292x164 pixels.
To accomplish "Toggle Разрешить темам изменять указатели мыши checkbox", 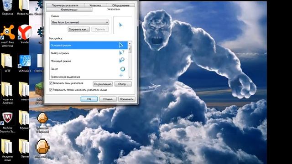I will pyautogui.click(x=51, y=90).
